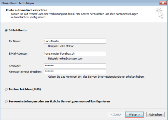
Task: Go back with the Zurück button
Action: point(115,115)
